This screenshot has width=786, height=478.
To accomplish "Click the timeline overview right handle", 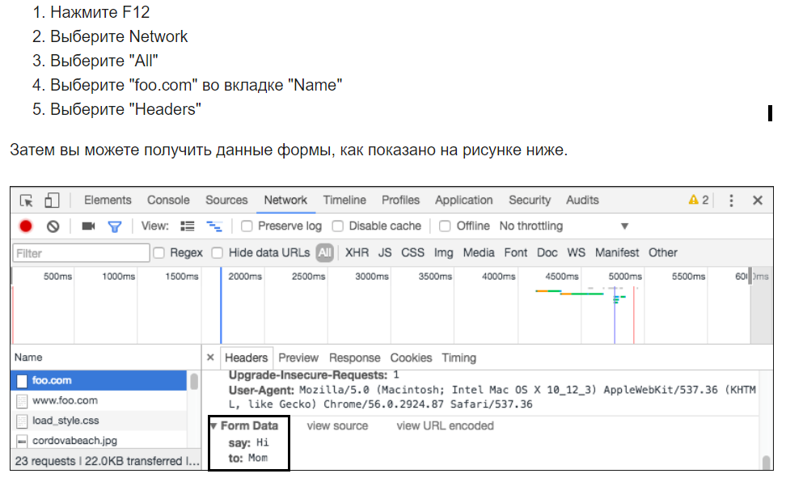I will tap(750, 277).
